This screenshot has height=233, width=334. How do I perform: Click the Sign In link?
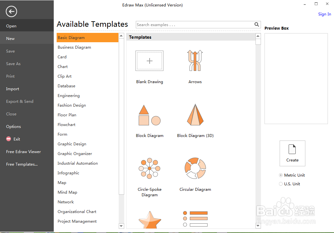pyautogui.click(x=324, y=14)
